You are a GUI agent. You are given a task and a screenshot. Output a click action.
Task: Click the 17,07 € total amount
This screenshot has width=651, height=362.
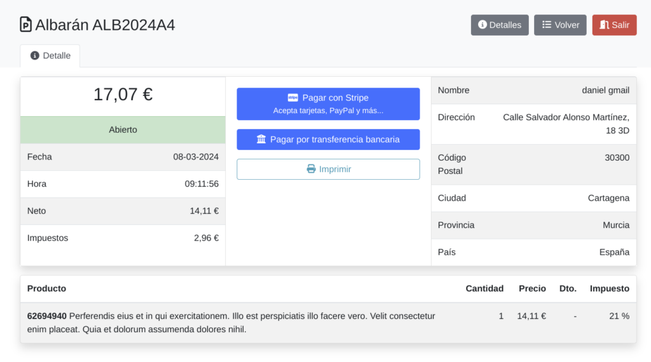coord(123,95)
